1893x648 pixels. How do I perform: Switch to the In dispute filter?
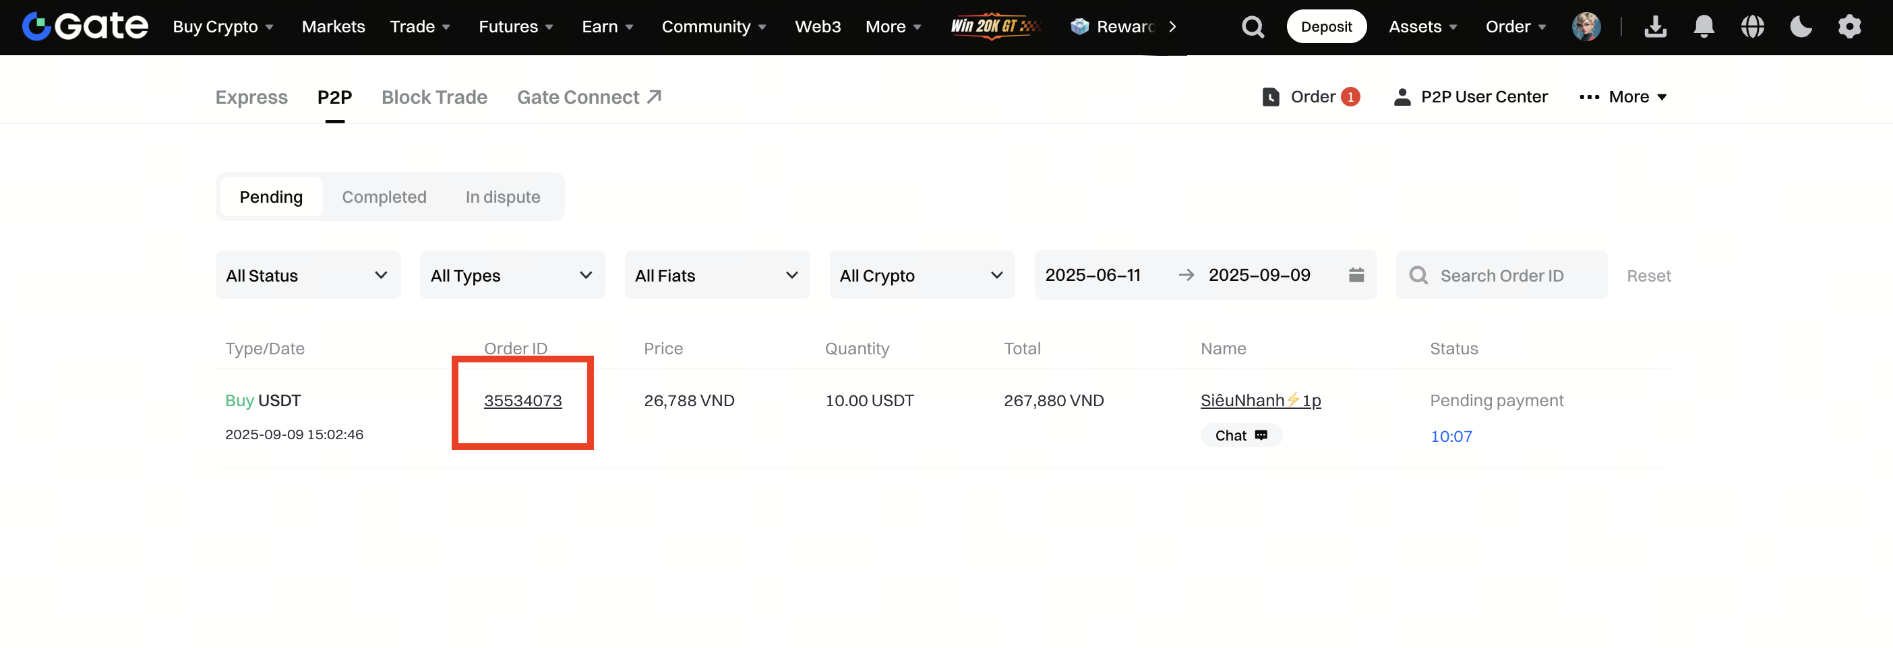[503, 197]
